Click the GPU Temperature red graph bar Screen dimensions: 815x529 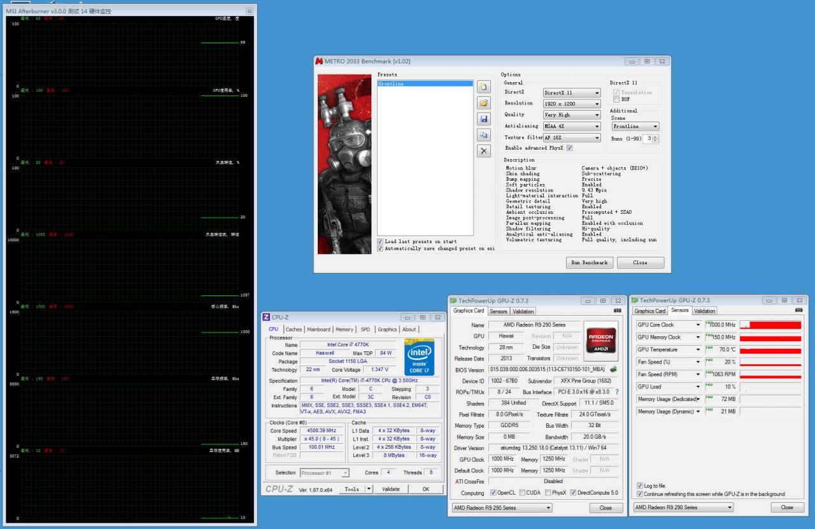[770, 349]
